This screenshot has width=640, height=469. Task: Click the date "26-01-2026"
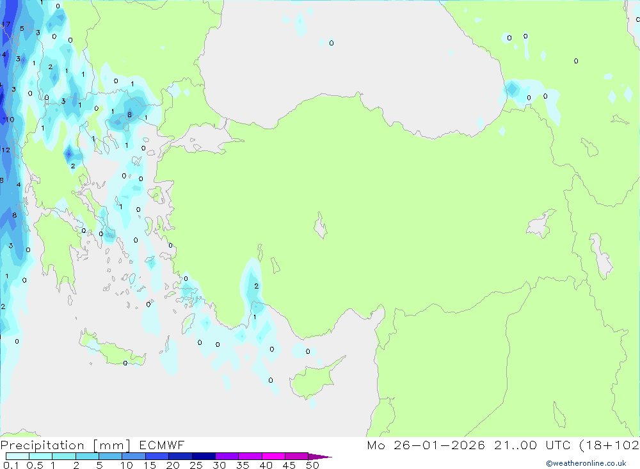tap(439, 445)
